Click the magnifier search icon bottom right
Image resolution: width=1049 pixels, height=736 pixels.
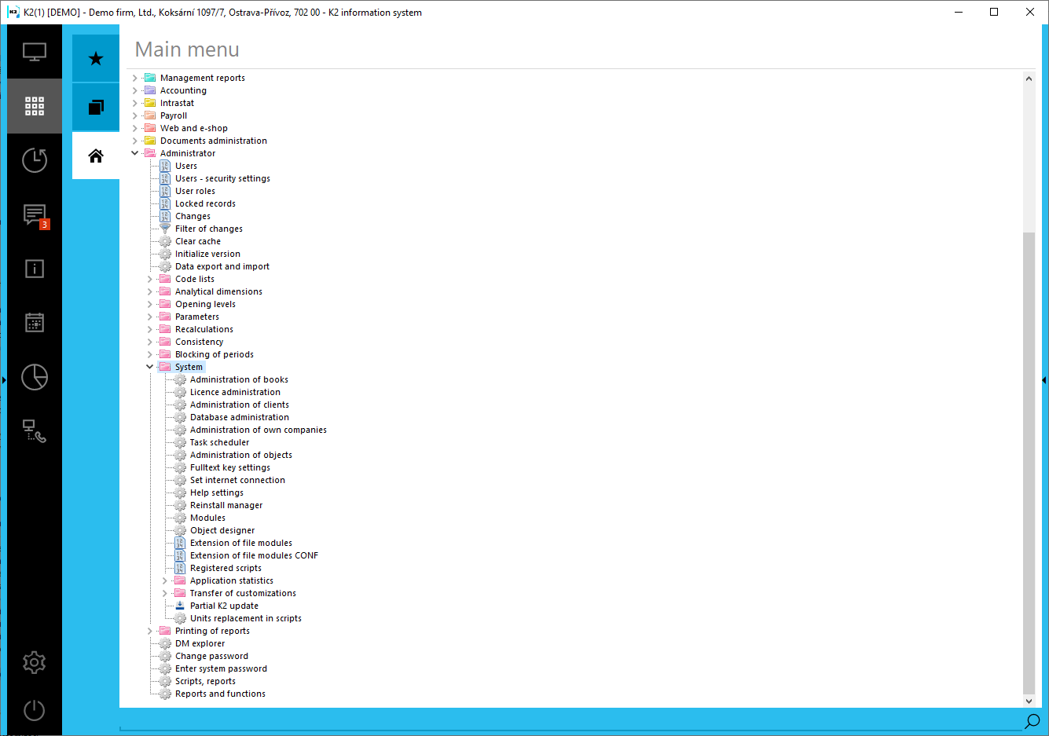pos(1032,720)
